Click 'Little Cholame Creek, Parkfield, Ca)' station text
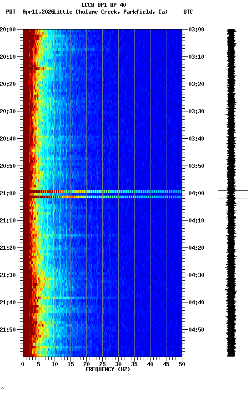The height and width of the screenshot is (393, 251). point(110,12)
